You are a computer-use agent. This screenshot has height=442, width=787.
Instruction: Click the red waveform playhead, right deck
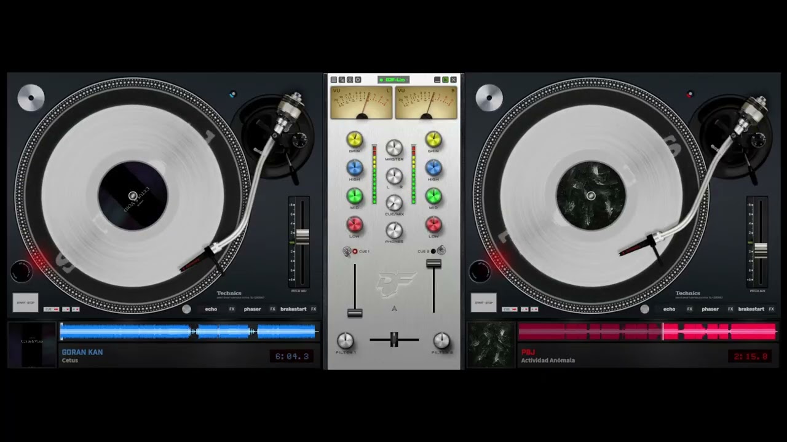663,332
